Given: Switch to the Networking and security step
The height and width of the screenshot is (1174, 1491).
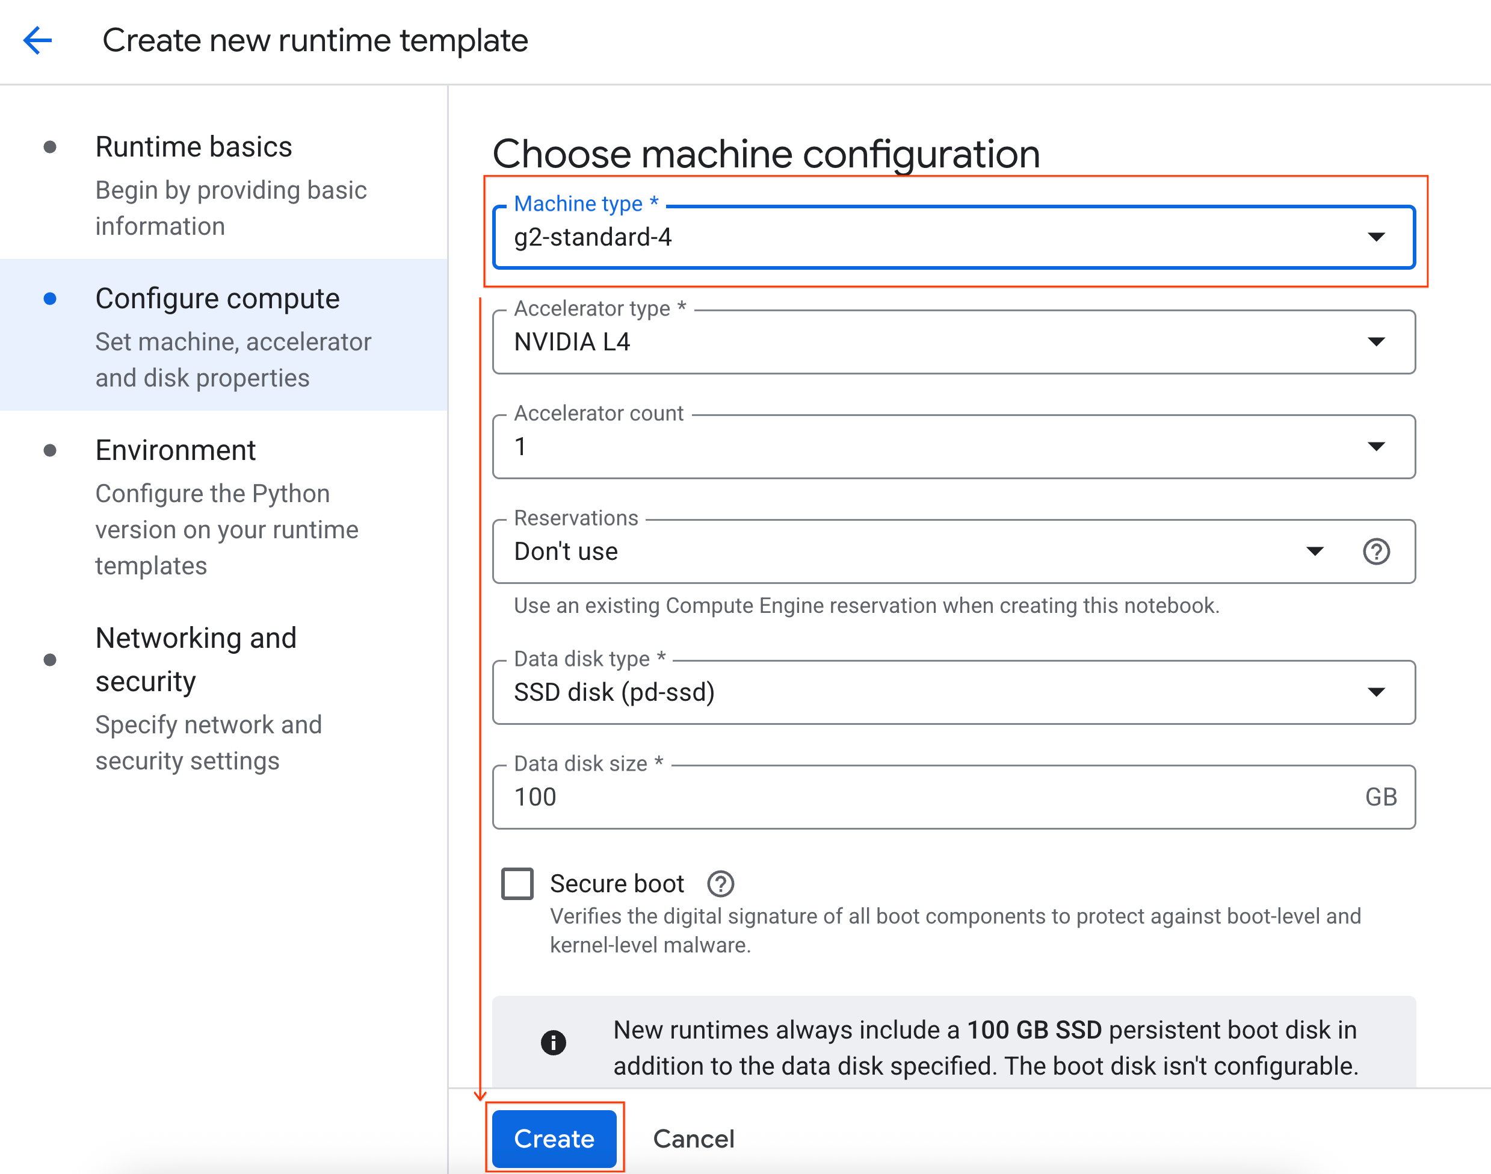Looking at the screenshot, I should pyautogui.click(x=196, y=659).
